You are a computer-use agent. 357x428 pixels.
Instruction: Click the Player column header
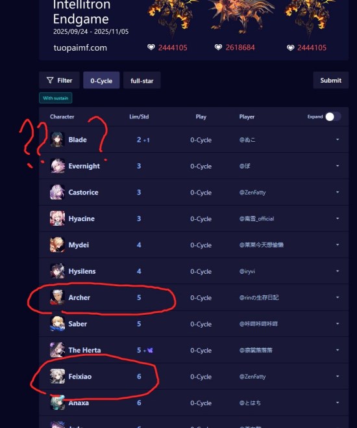point(247,117)
